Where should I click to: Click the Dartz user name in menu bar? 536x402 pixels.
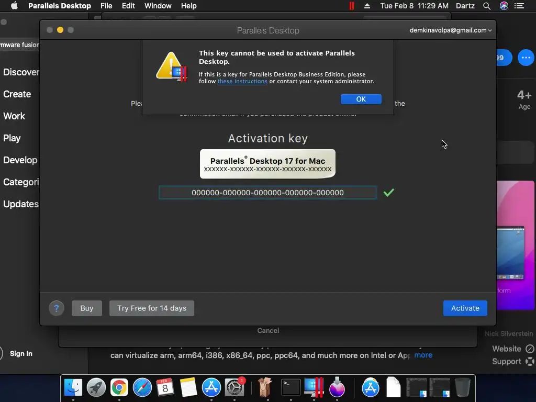tap(465, 6)
